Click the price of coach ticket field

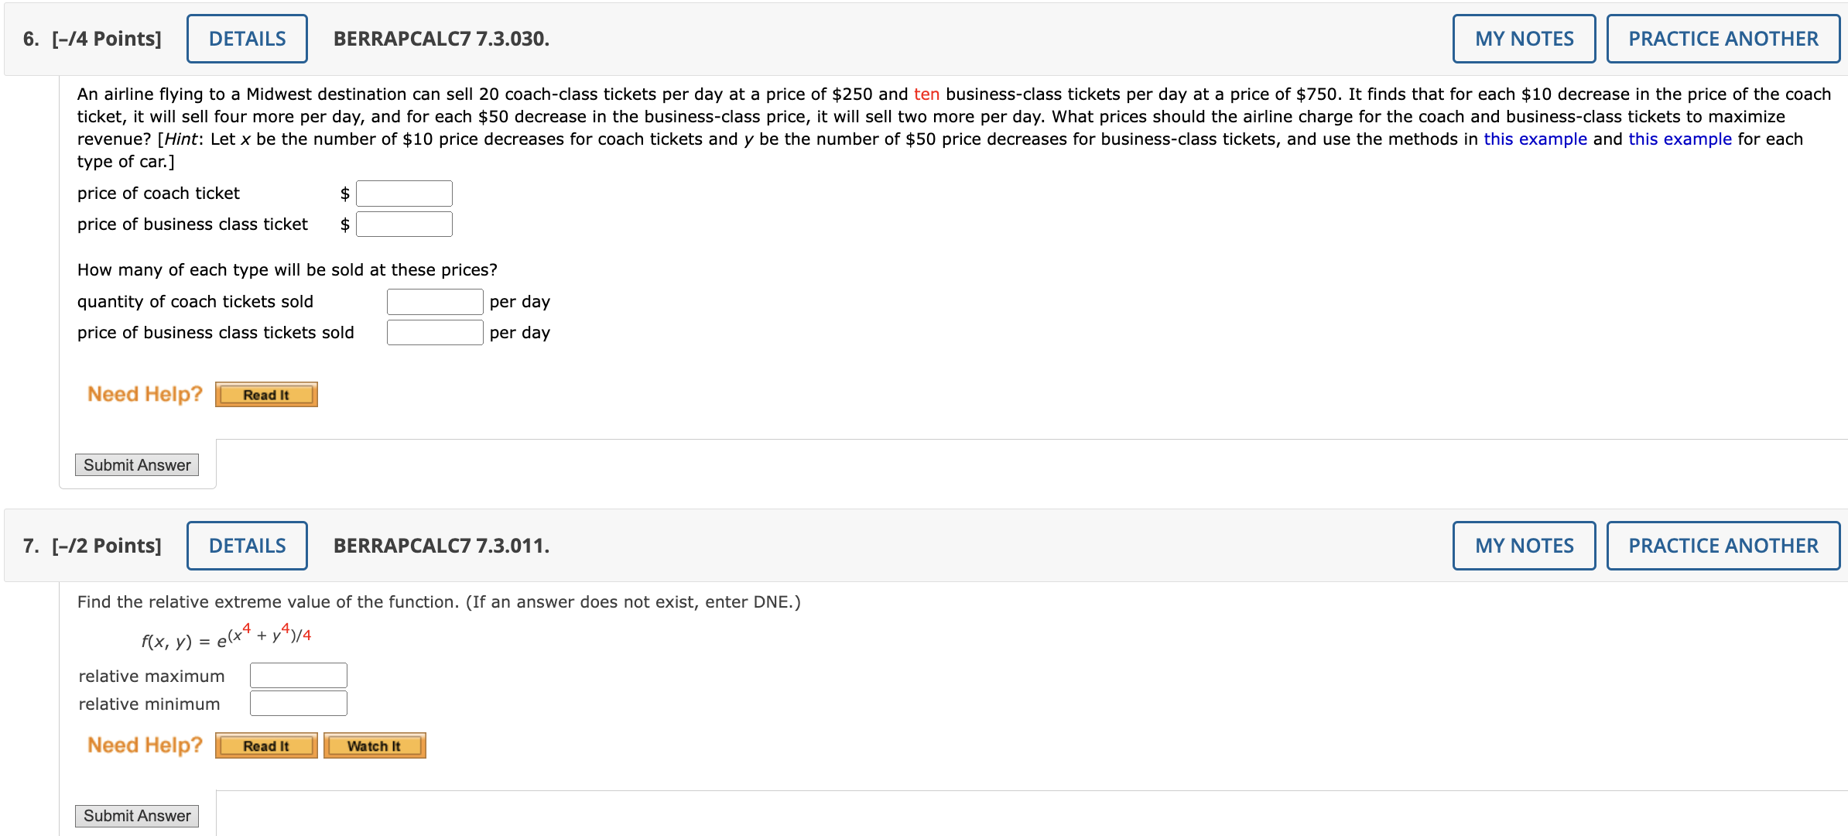point(404,193)
